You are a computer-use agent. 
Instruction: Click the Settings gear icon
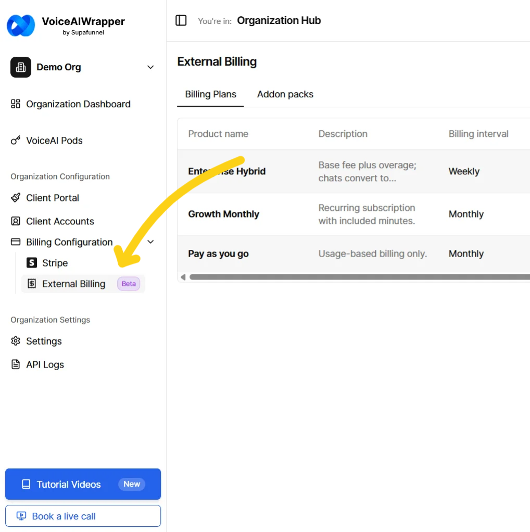coord(16,341)
